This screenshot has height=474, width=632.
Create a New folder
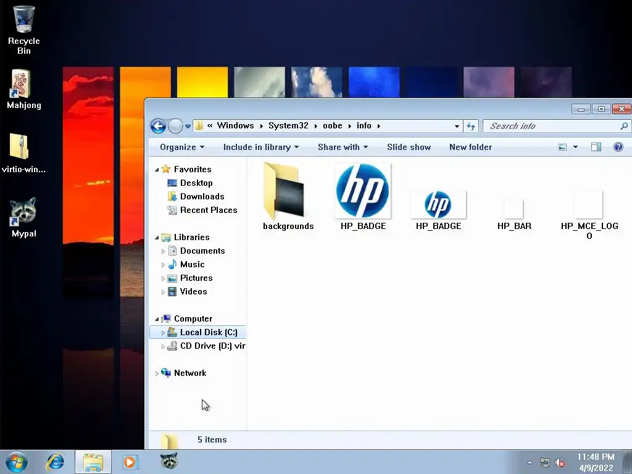[470, 147]
